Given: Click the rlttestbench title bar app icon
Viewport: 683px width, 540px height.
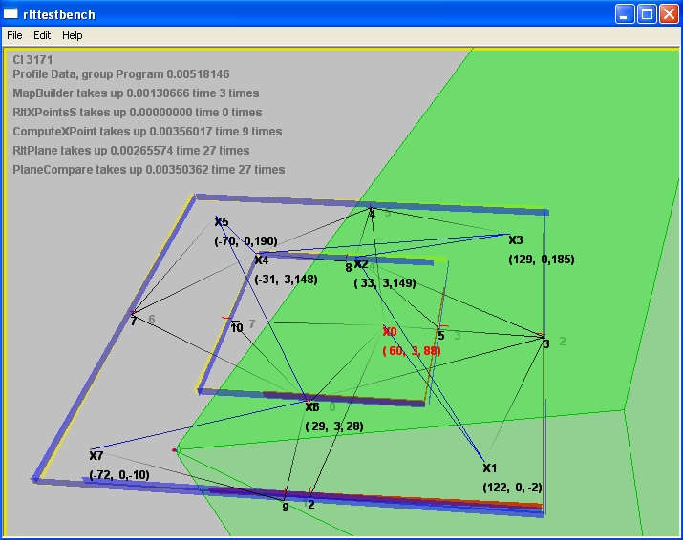Looking at the screenshot, I should pos(11,14).
